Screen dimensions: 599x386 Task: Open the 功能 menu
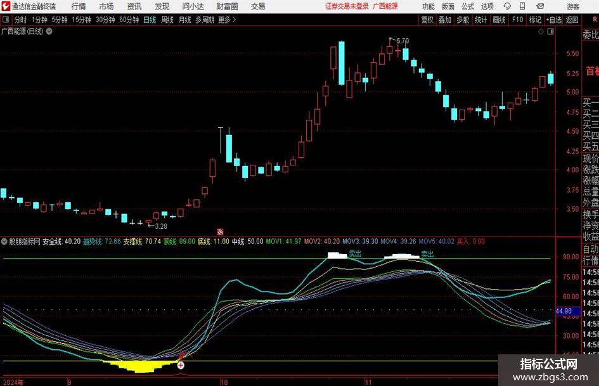click(428, 6)
